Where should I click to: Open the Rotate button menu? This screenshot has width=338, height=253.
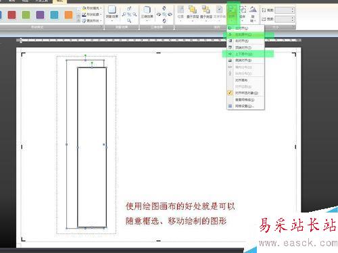(253, 13)
